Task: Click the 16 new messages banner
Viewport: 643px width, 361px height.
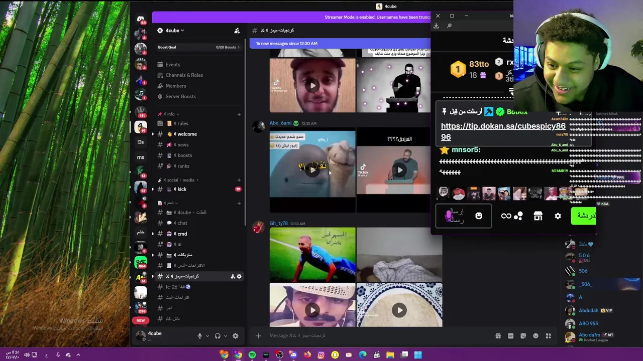Action: [340, 44]
